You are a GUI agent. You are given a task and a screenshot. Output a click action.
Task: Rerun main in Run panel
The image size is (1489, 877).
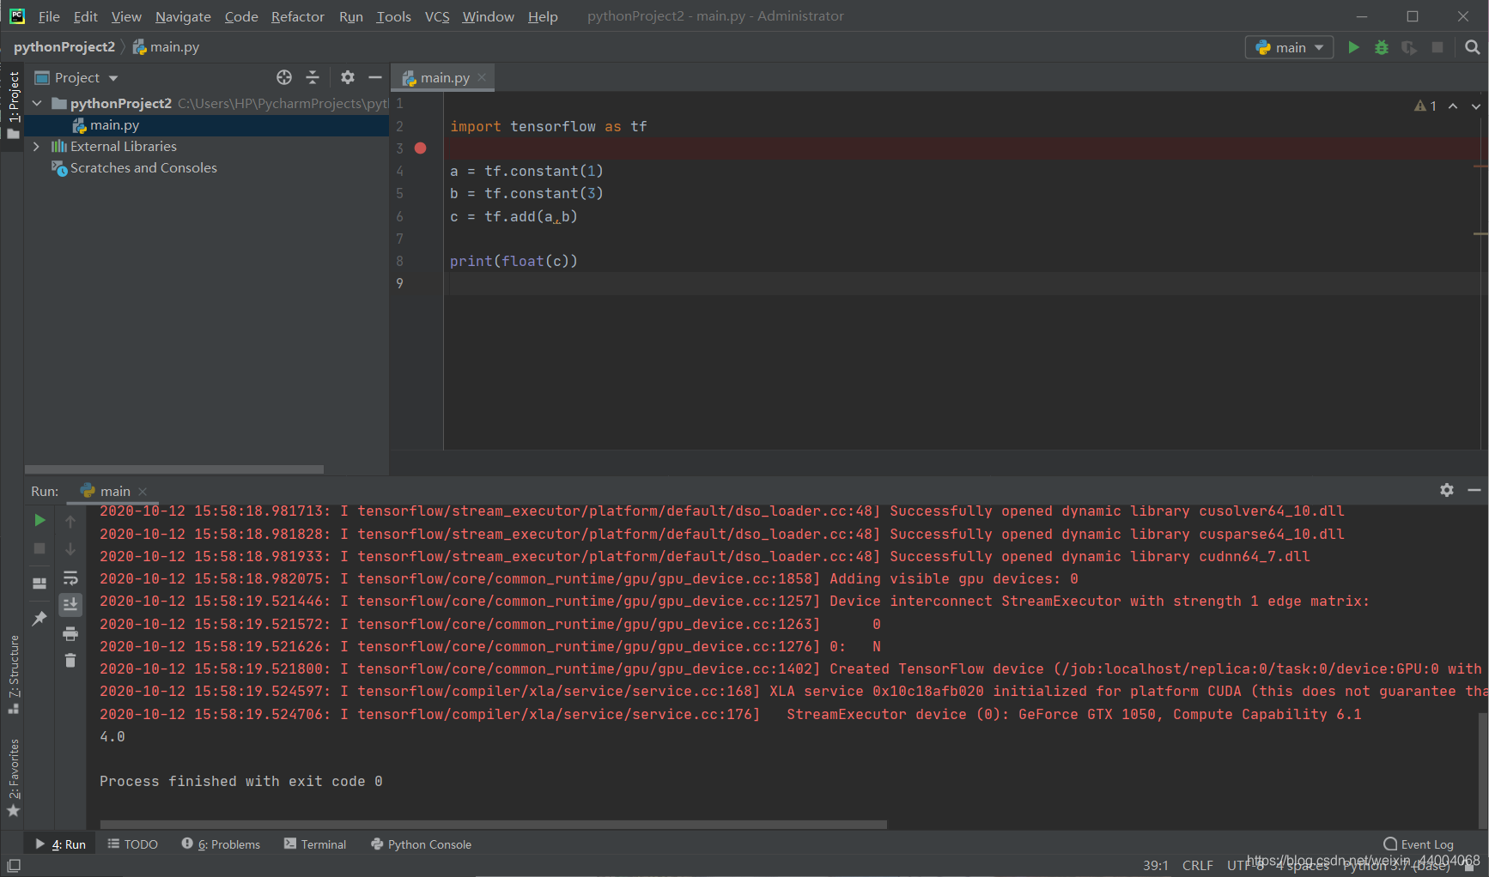40,520
